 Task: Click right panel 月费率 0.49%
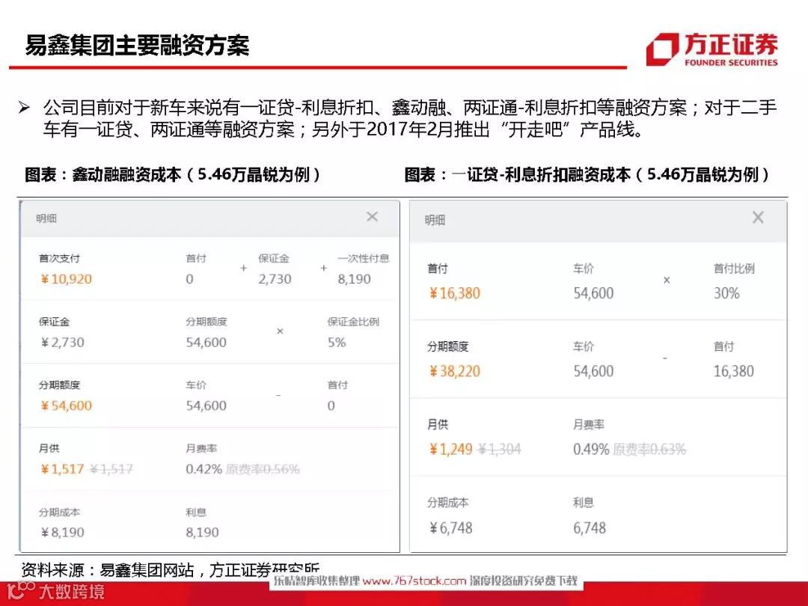591,450
